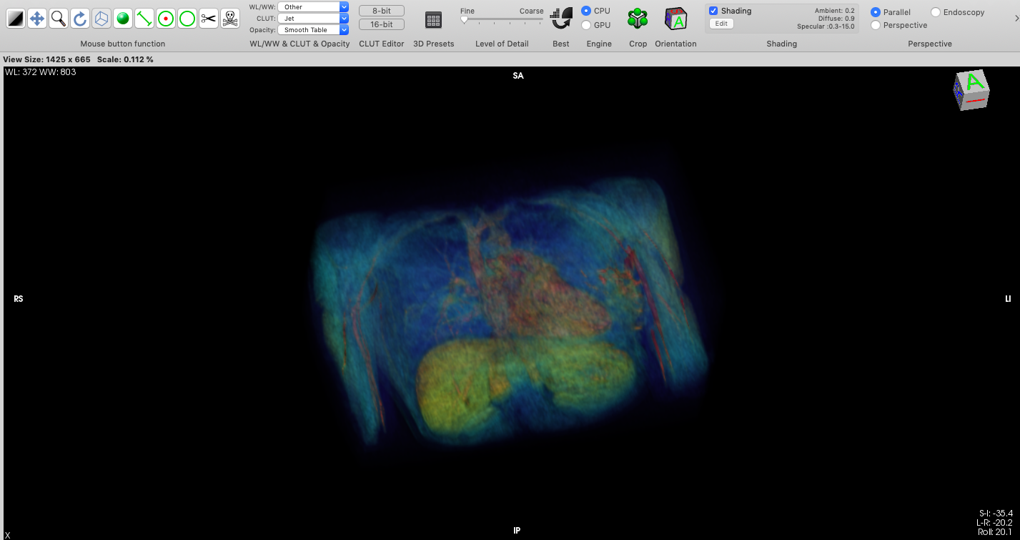The height and width of the screenshot is (540, 1020).
Task: Enable Endoscopy view mode
Action: click(x=936, y=12)
